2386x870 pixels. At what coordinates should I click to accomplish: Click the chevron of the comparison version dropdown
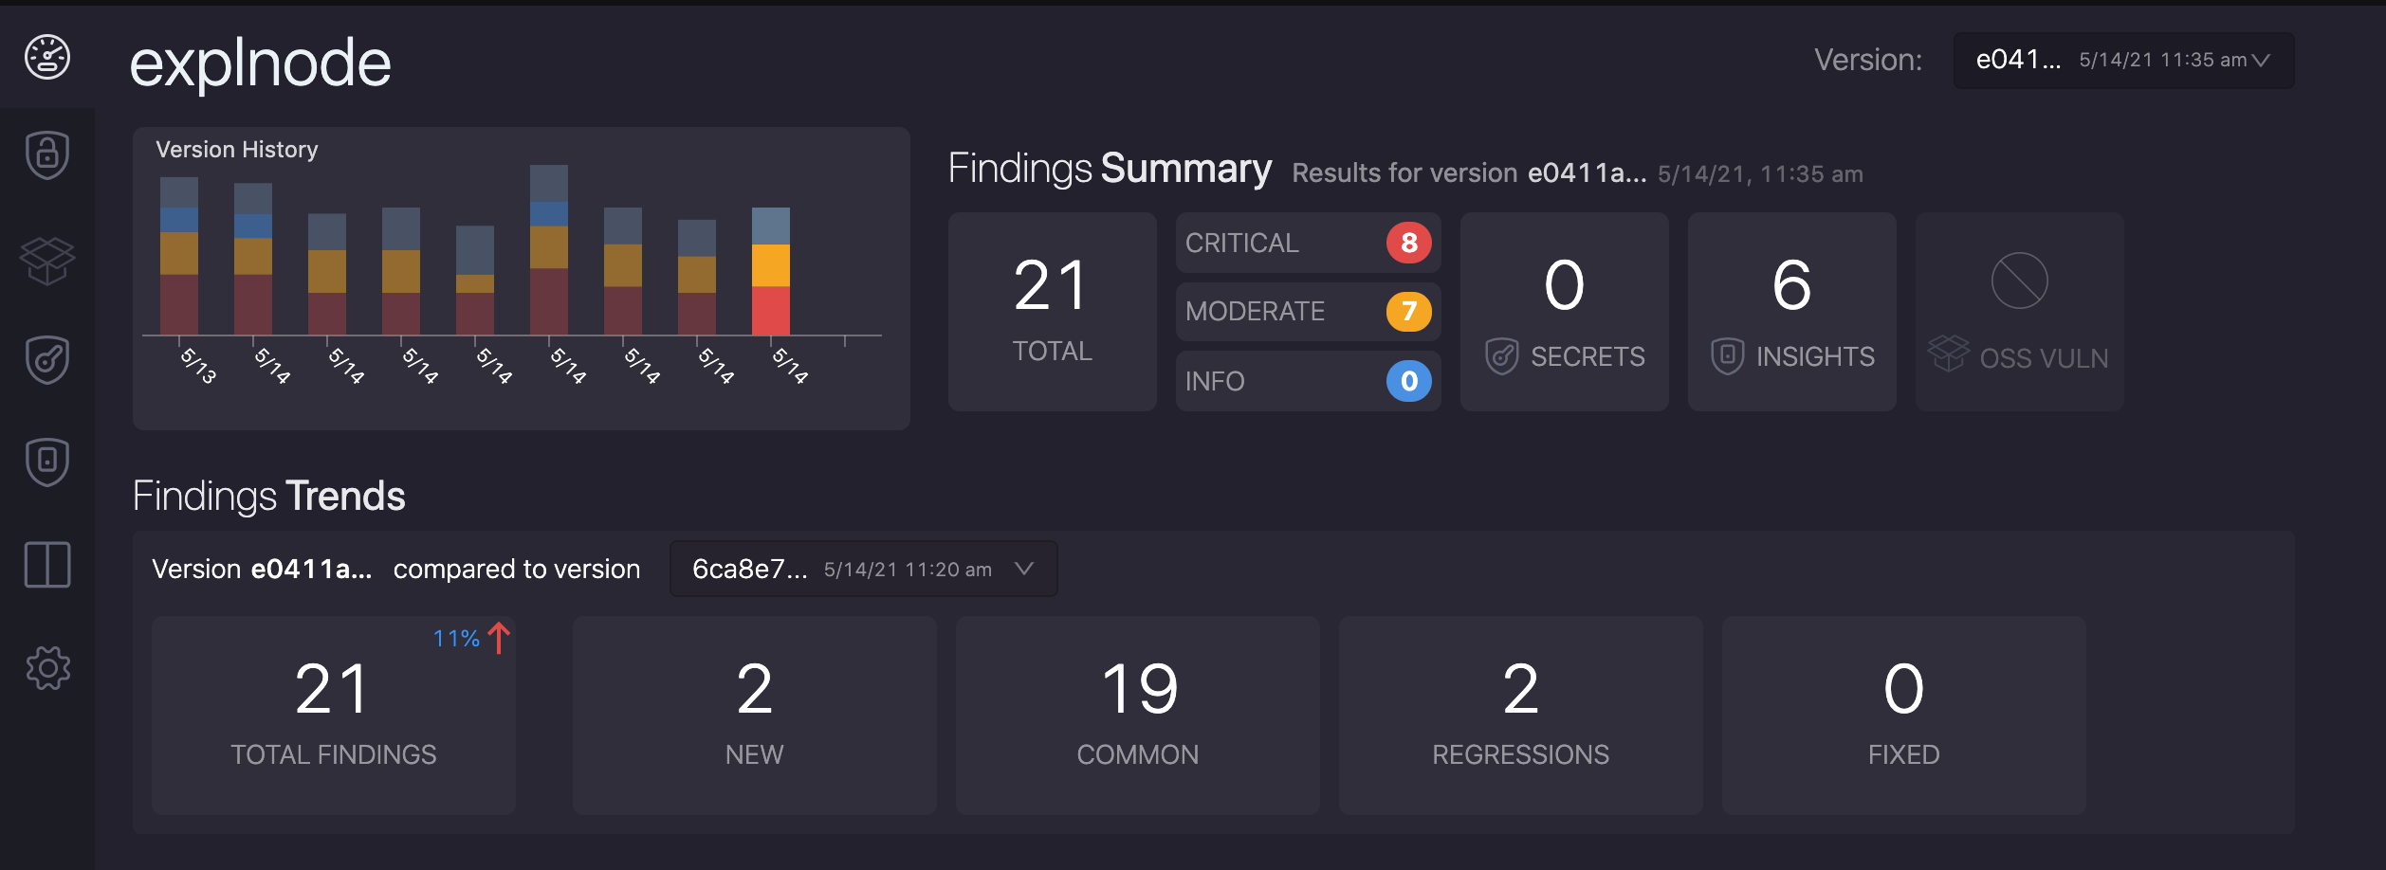[1024, 569]
